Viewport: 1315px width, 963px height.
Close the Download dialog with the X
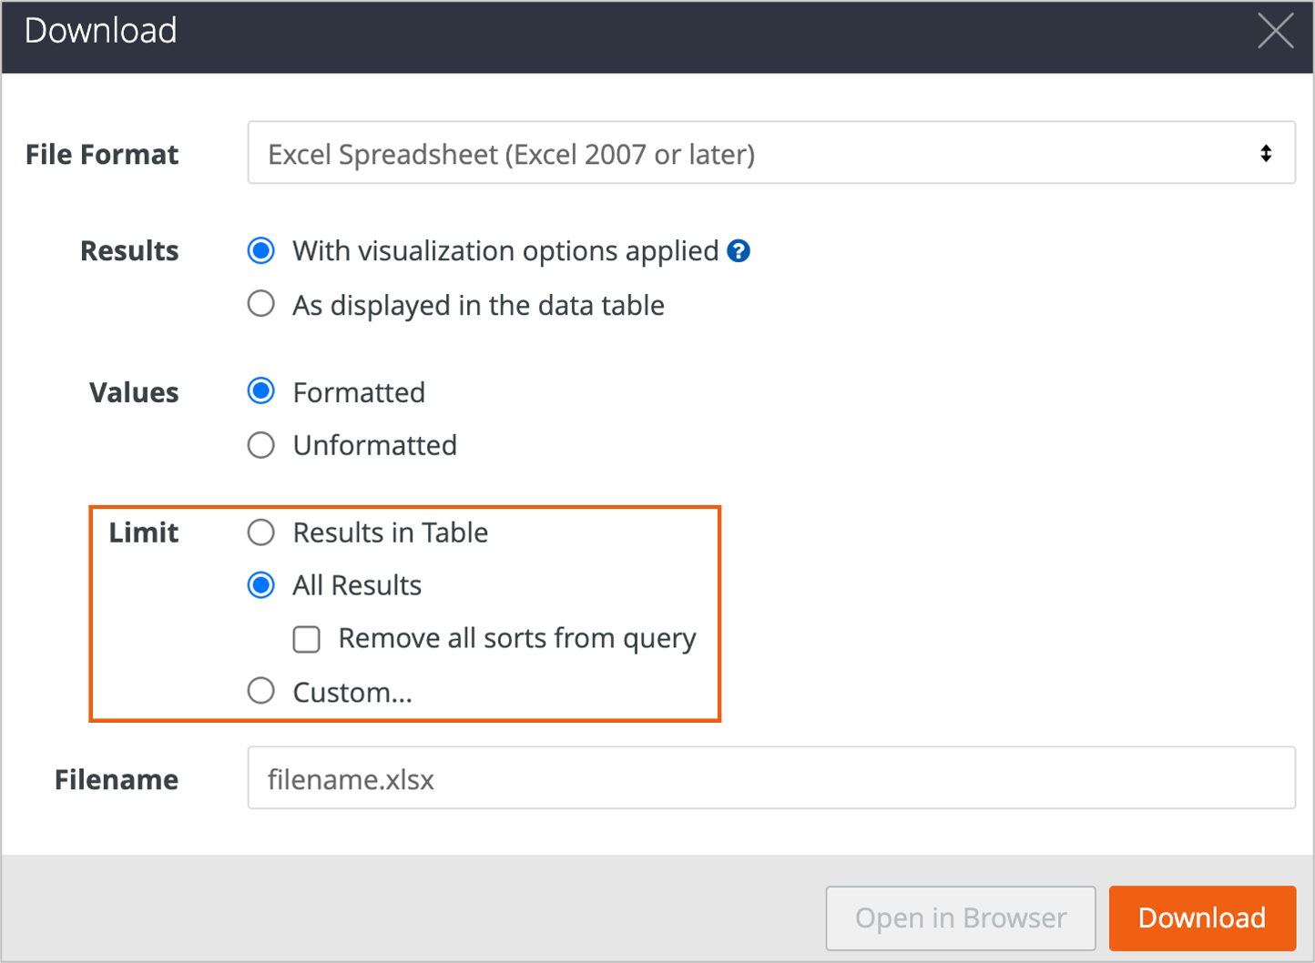click(1275, 32)
